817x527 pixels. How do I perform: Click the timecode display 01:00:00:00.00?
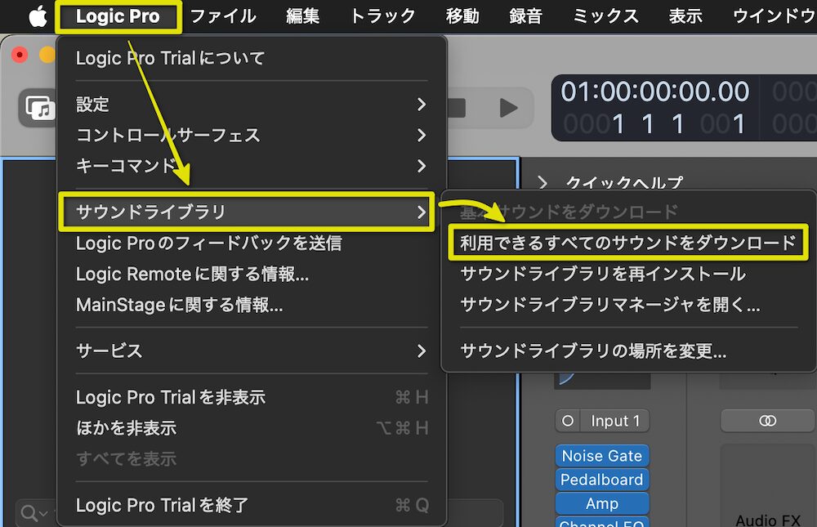(x=654, y=92)
